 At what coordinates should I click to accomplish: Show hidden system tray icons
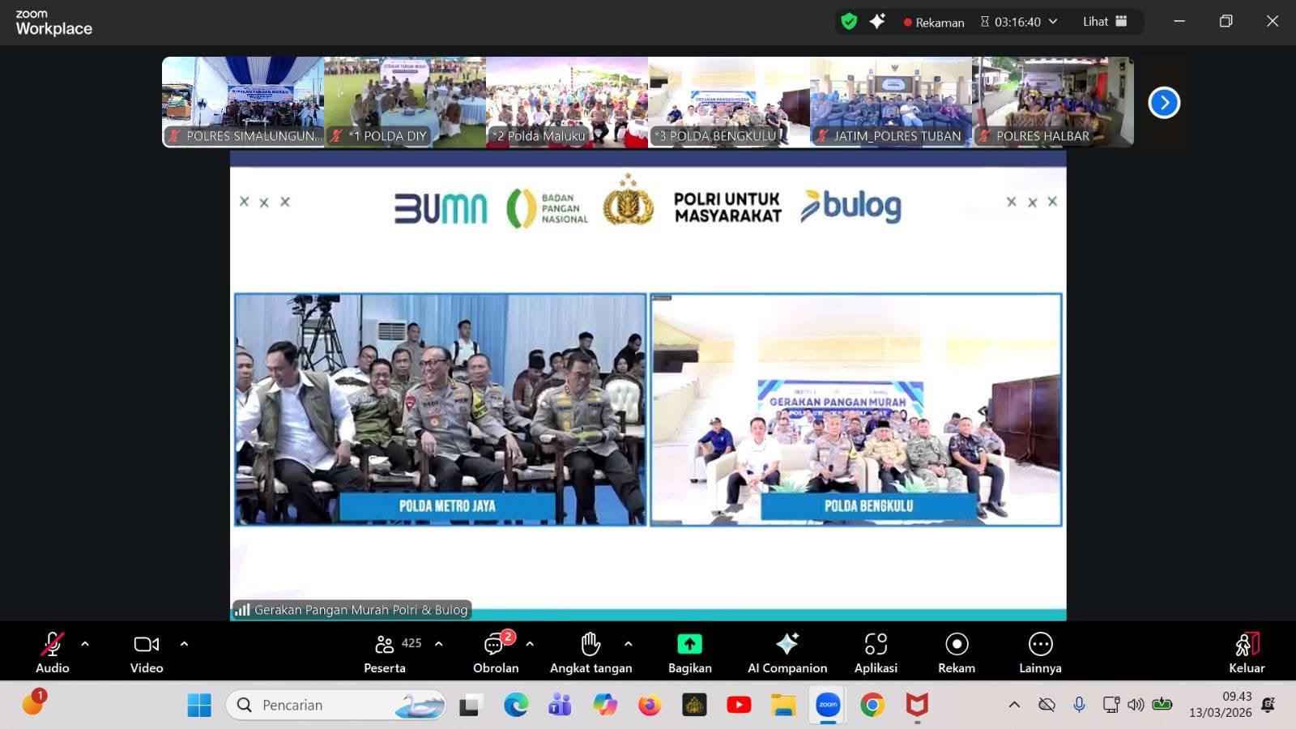pyautogui.click(x=1014, y=705)
